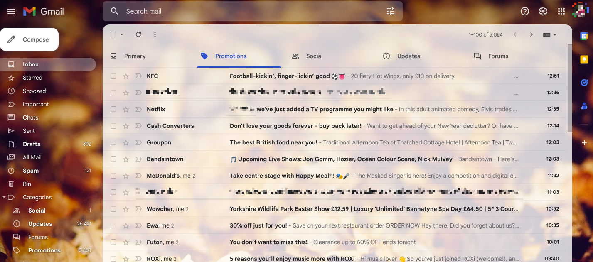Viewport: 593px width, 262px height.
Task: Open the Sent folder
Action: point(48,131)
